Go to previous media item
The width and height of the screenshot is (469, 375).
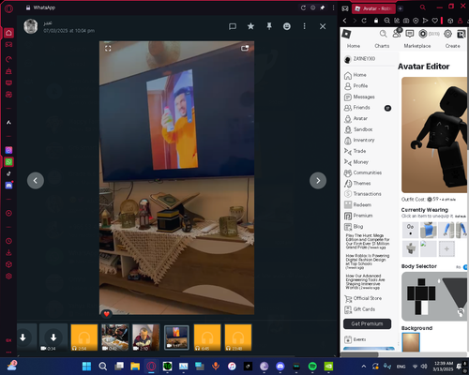(x=36, y=180)
